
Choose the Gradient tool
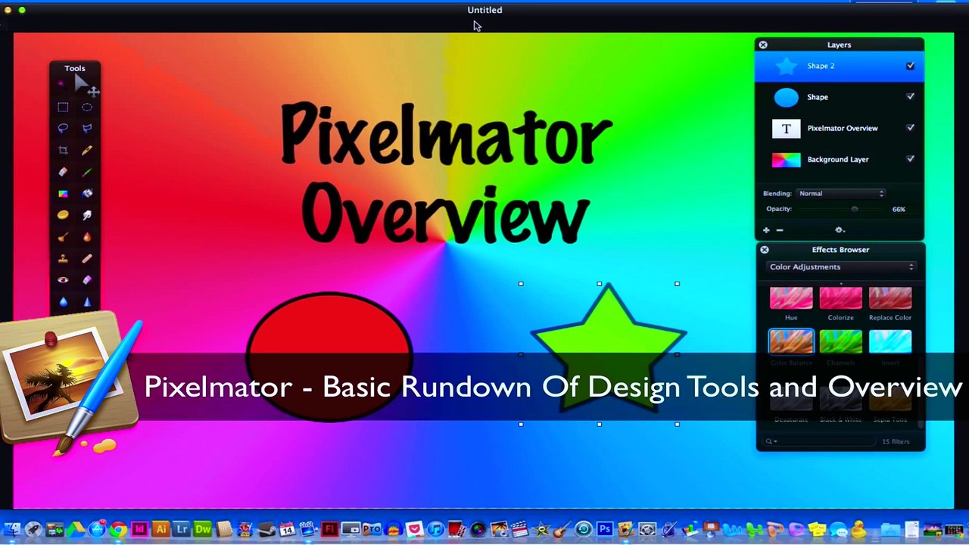[63, 194]
